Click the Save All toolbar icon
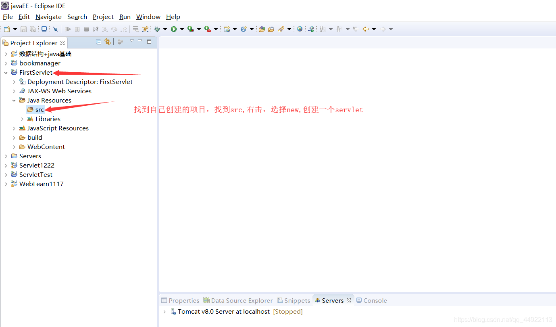556x327 pixels. coord(33,29)
